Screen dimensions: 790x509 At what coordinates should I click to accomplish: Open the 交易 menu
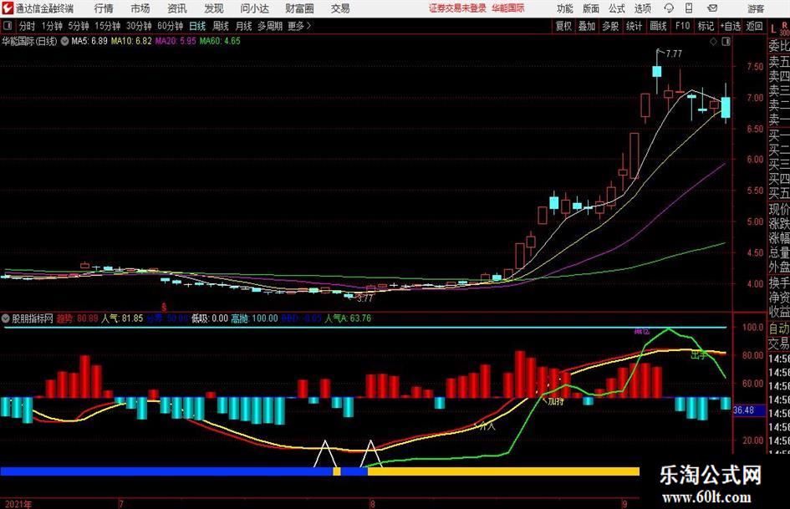(x=340, y=8)
